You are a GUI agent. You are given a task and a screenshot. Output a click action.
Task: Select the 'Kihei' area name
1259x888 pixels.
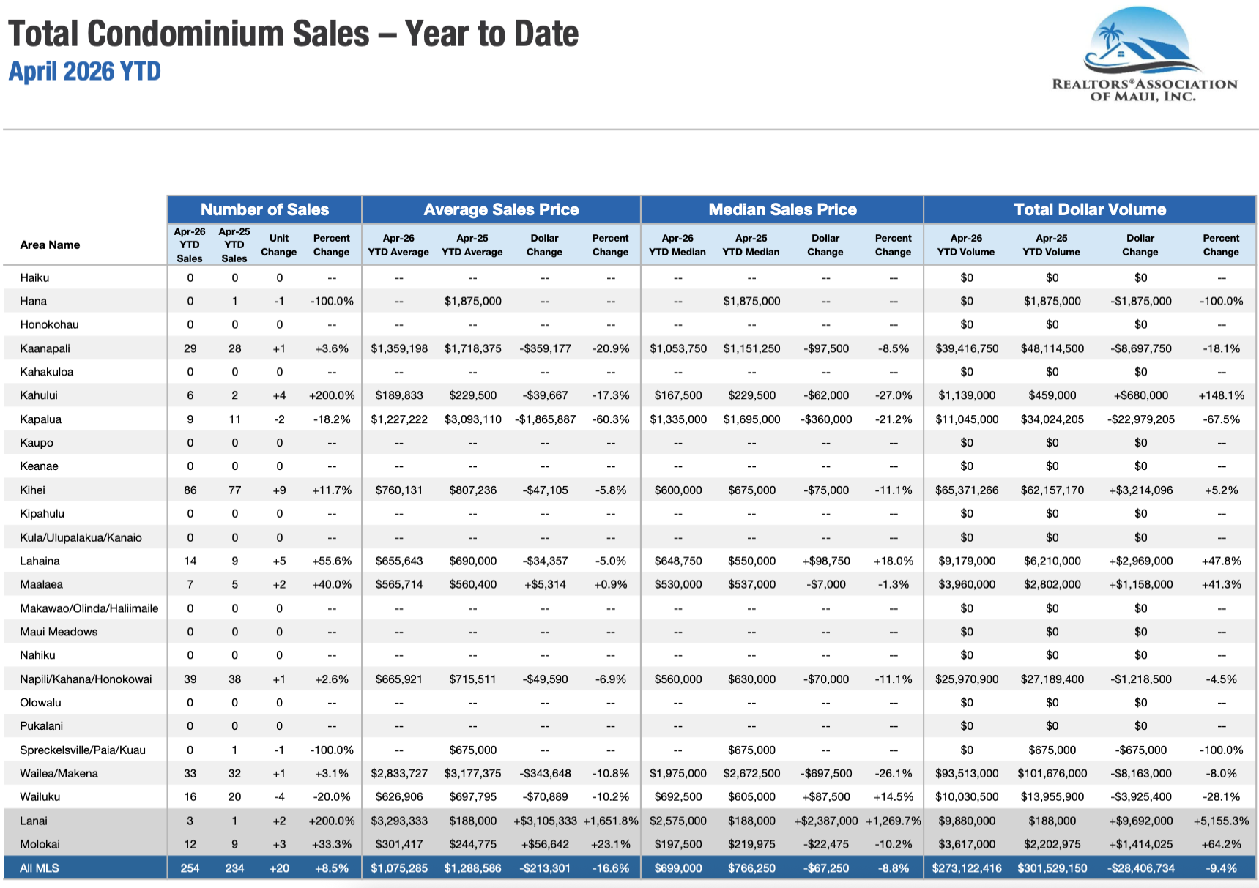(32, 490)
